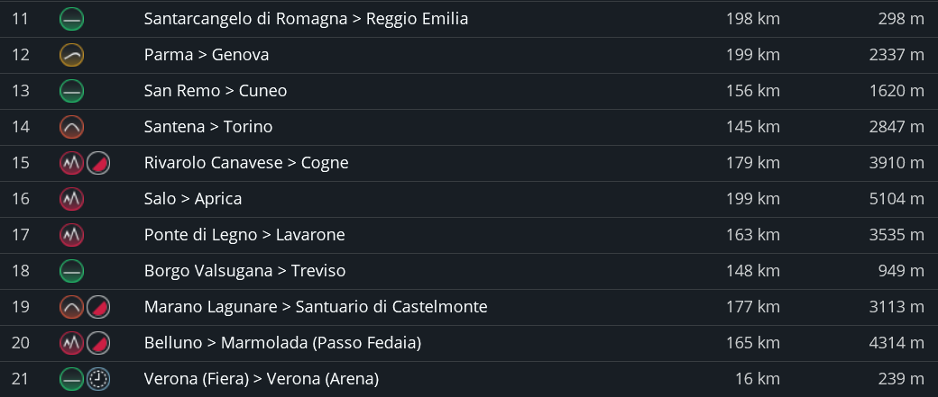
Task: Click the 199 km distance for stage 12
Action: [753, 55]
